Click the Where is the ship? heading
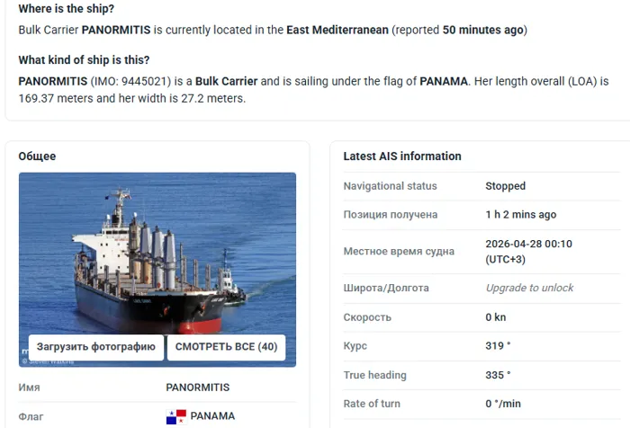This screenshot has height=428, width=630. (66, 9)
